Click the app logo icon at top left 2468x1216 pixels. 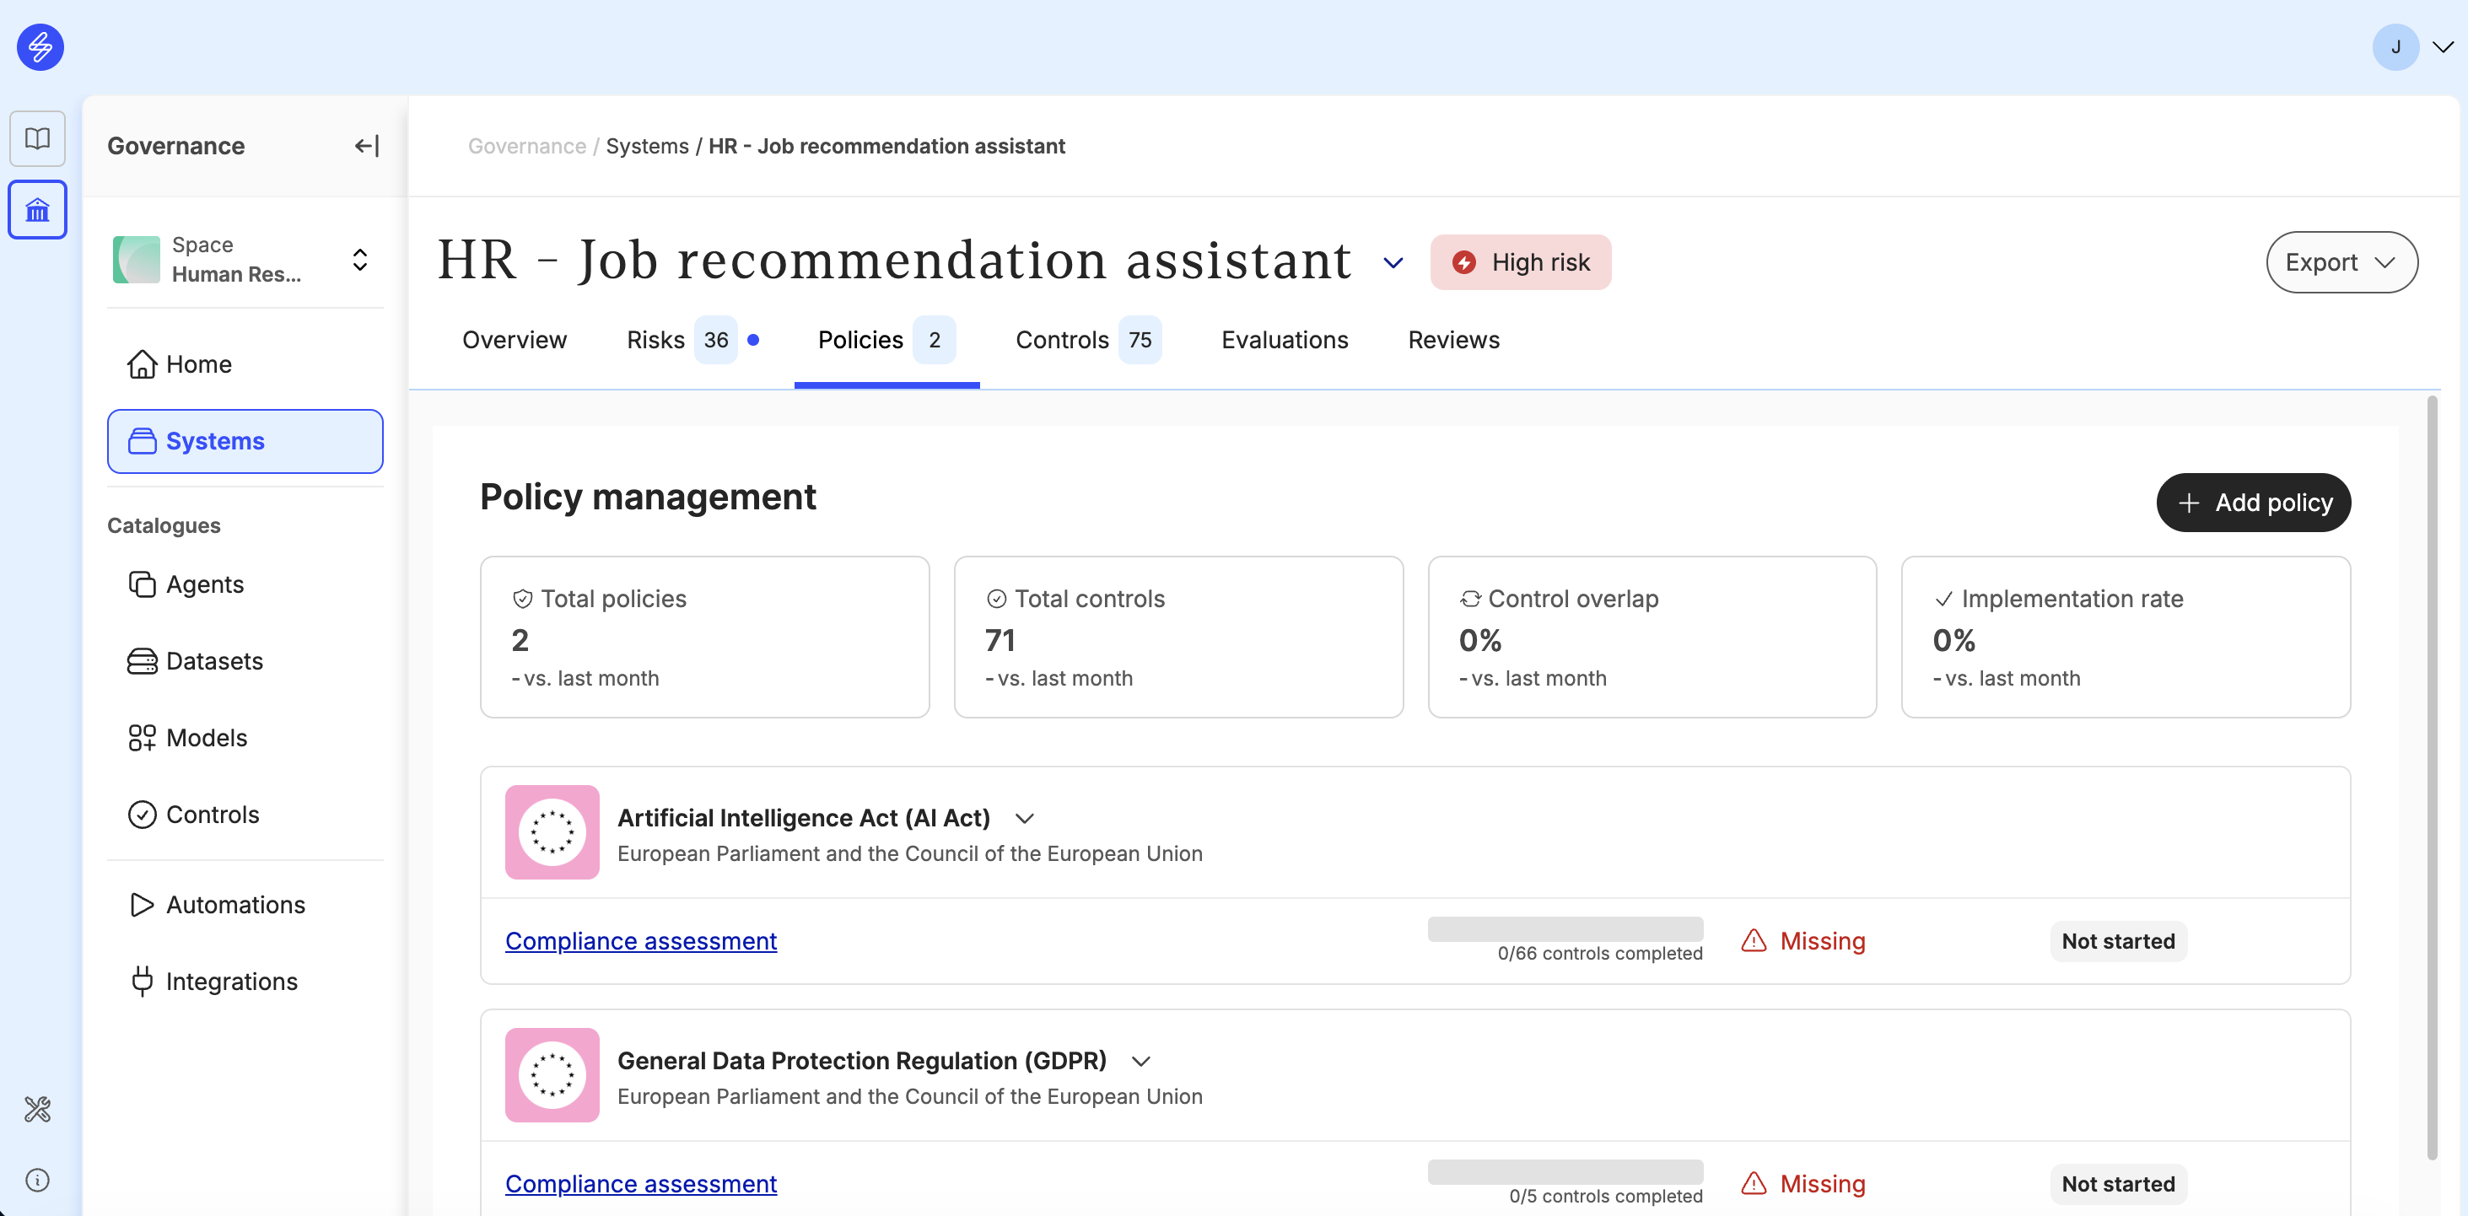(40, 47)
